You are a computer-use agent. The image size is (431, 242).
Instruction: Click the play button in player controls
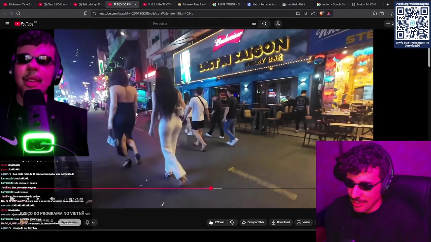(x=13, y=199)
